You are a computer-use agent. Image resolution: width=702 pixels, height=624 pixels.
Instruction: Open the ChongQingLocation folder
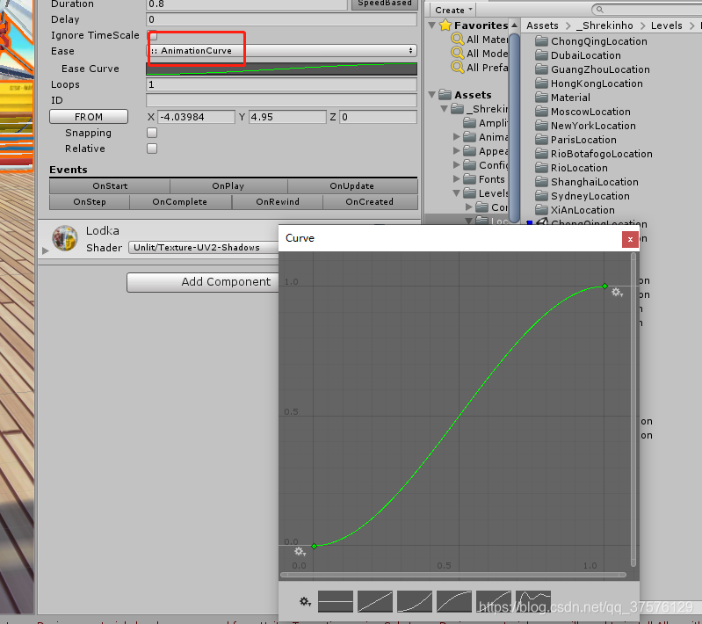[x=591, y=41]
